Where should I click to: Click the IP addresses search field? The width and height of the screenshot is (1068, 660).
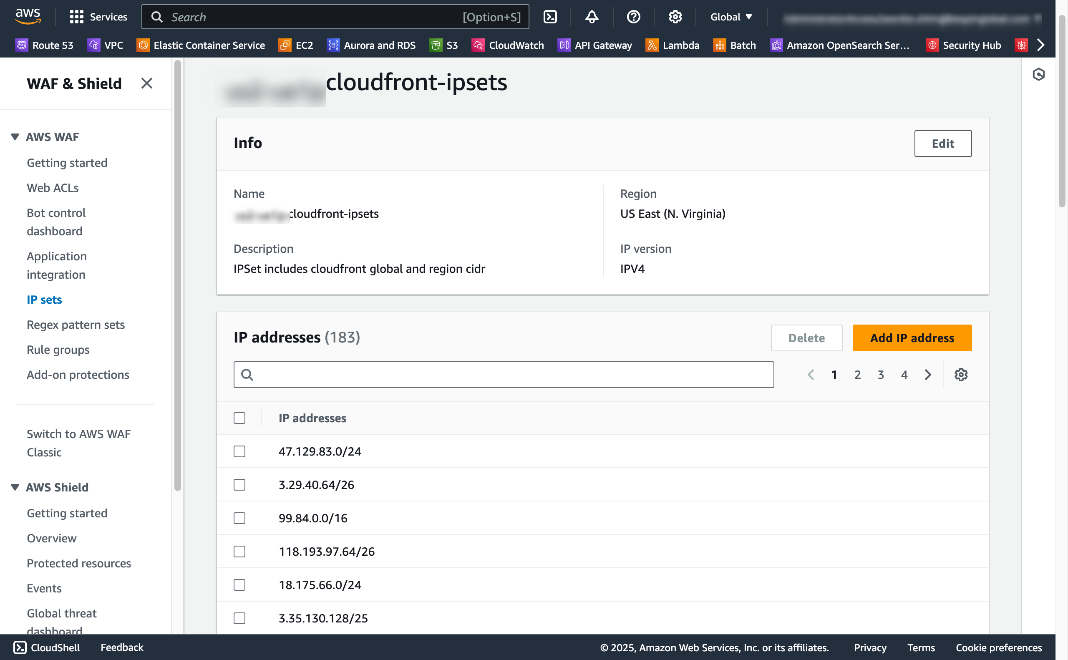coord(504,375)
